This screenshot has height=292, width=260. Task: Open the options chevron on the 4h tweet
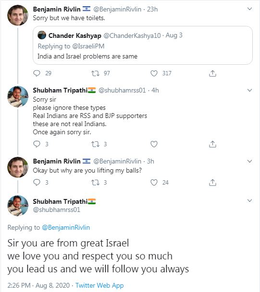(249, 90)
